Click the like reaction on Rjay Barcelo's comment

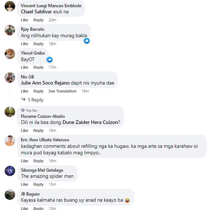(87, 41)
